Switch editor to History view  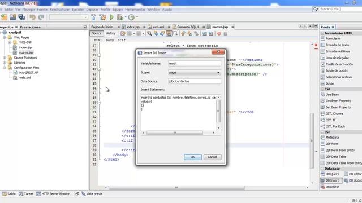click(111, 33)
